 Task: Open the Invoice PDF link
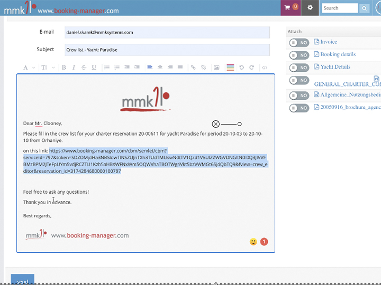[x=328, y=42]
